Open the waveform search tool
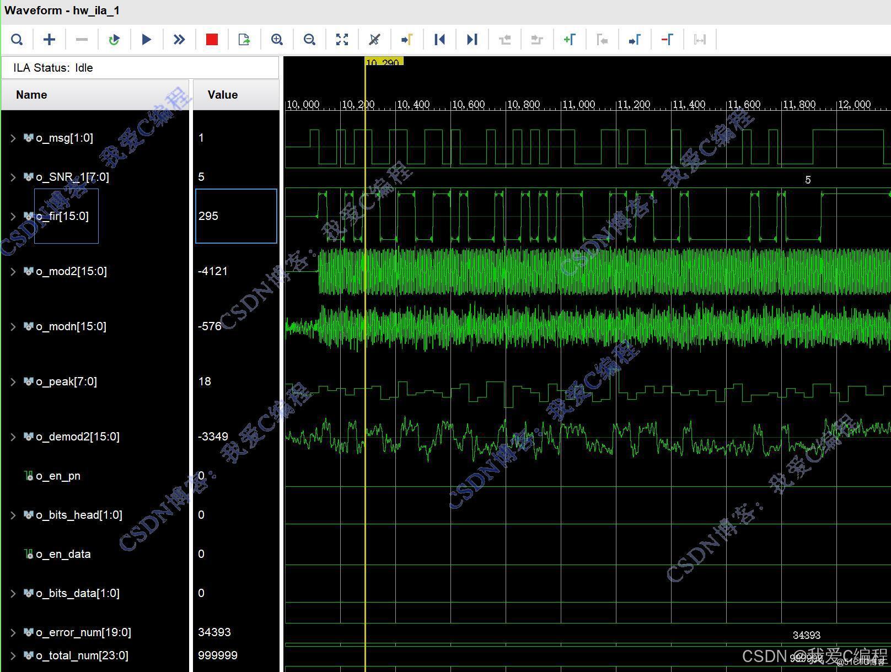The image size is (891, 672). [17, 40]
